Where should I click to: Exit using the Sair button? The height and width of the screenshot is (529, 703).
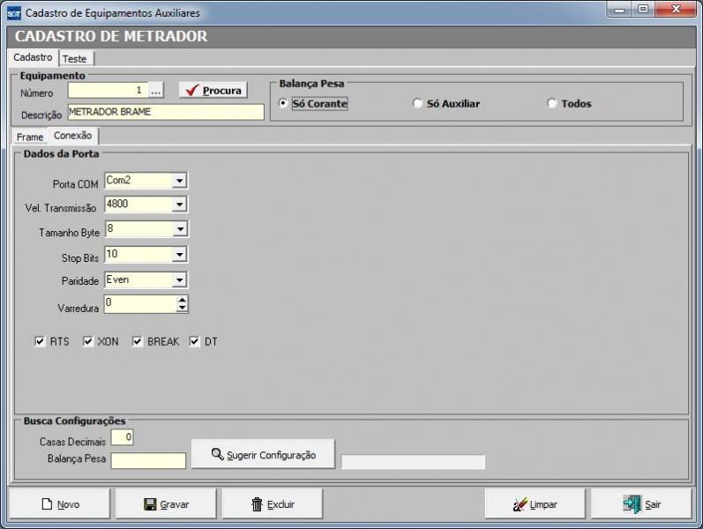pos(641,504)
